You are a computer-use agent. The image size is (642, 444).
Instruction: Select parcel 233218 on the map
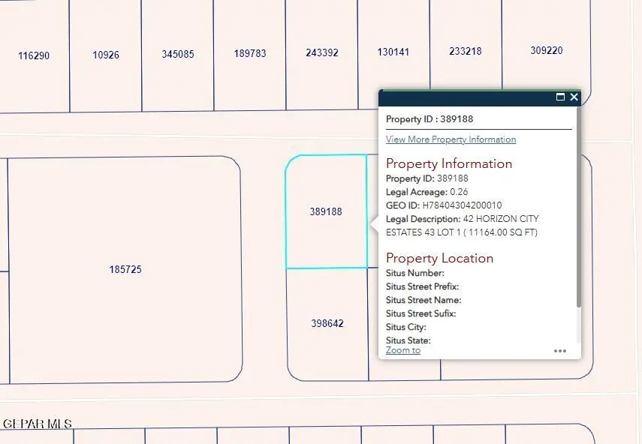pos(466,52)
